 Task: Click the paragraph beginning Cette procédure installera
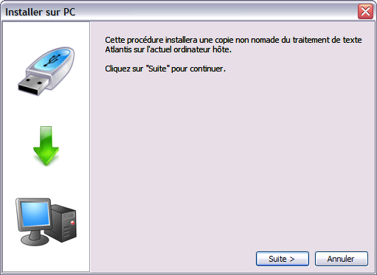click(x=233, y=44)
